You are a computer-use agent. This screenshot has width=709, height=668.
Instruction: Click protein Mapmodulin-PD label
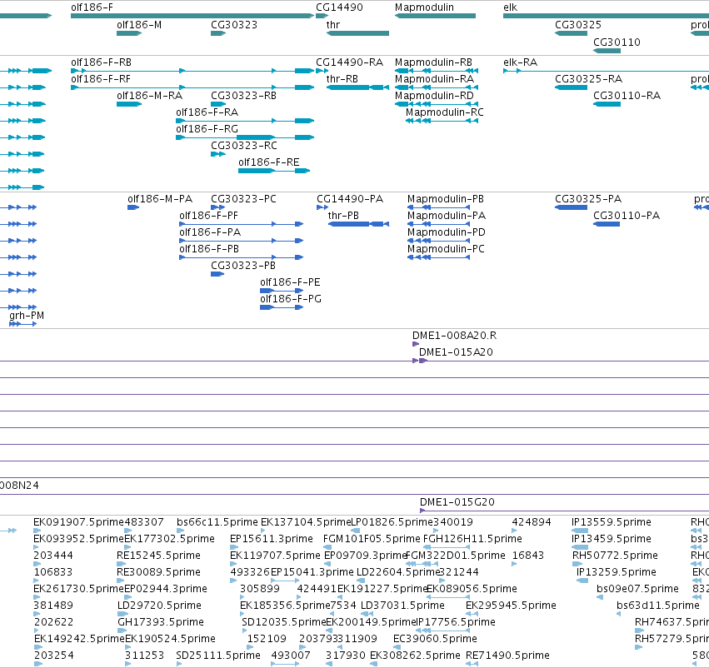447,232
